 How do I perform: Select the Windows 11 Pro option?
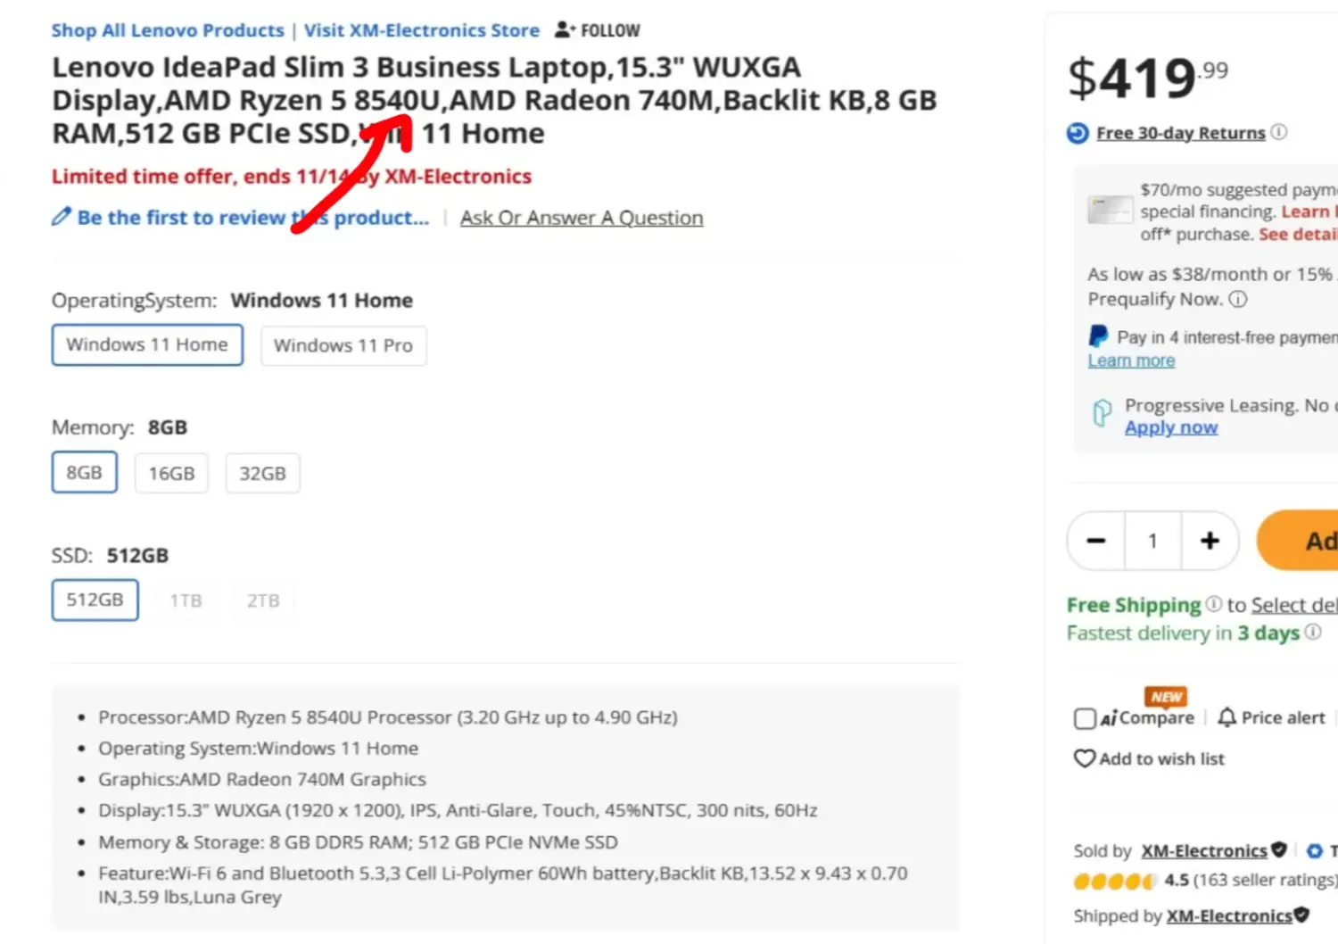343,345
